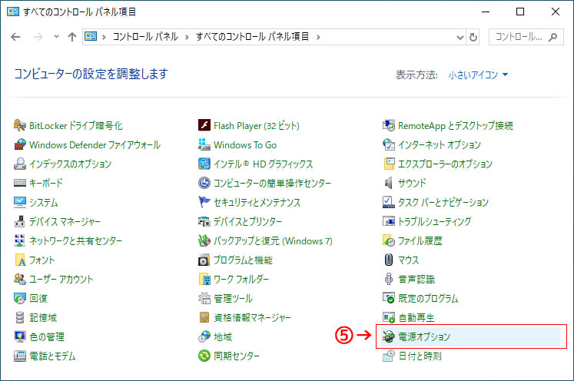Open the Flash Player (32 ビット) icon

pyautogui.click(x=204, y=125)
